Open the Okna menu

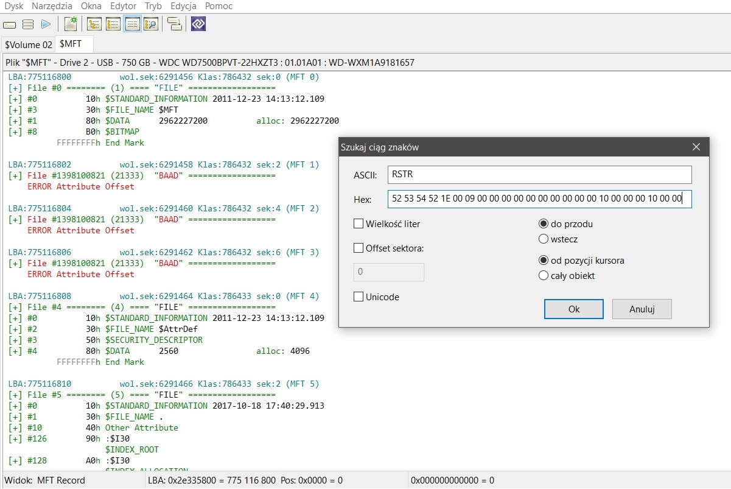click(91, 6)
